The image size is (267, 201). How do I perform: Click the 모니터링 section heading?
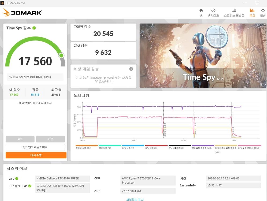[x=81, y=95]
